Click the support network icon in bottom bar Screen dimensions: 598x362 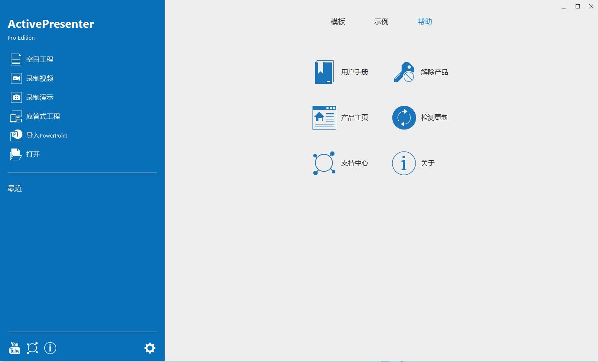(x=33, y=348)
